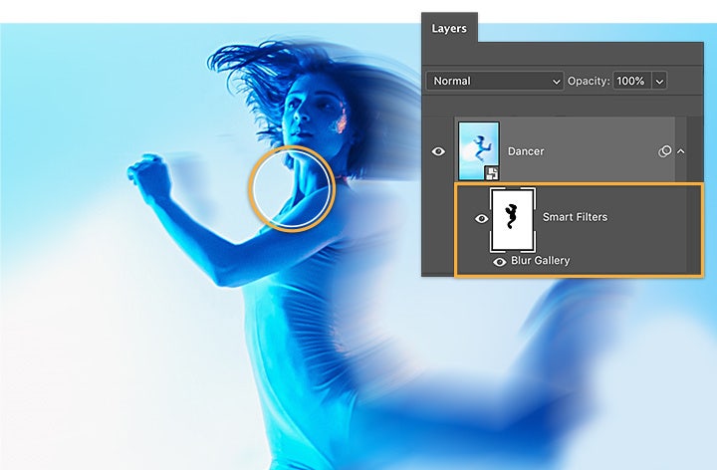This screenshot has width=717, height=470.
Task: Select the Dancer layer thumbnail
Action: click(x=478, y=151)
